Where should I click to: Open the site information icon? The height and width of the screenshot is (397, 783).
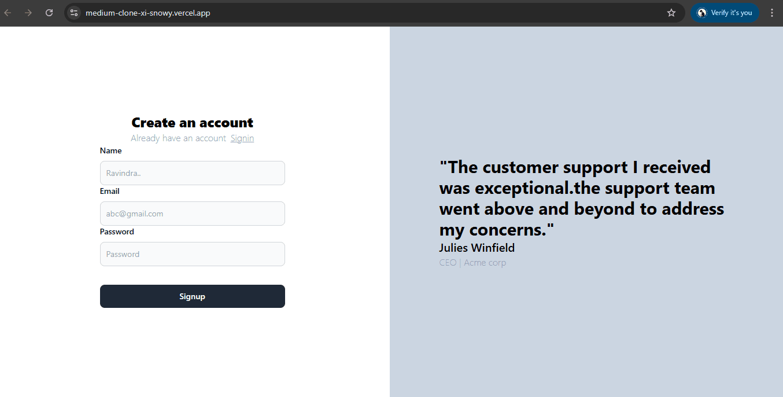[74, 13]
